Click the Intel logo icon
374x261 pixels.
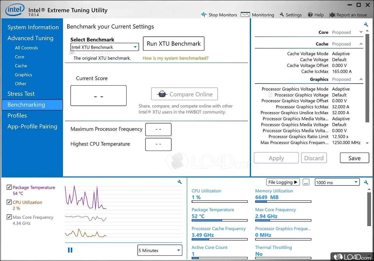(14, 10)
